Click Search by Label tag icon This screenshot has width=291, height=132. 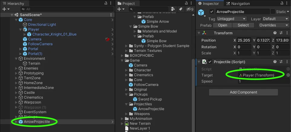click(x=180, y=9)
